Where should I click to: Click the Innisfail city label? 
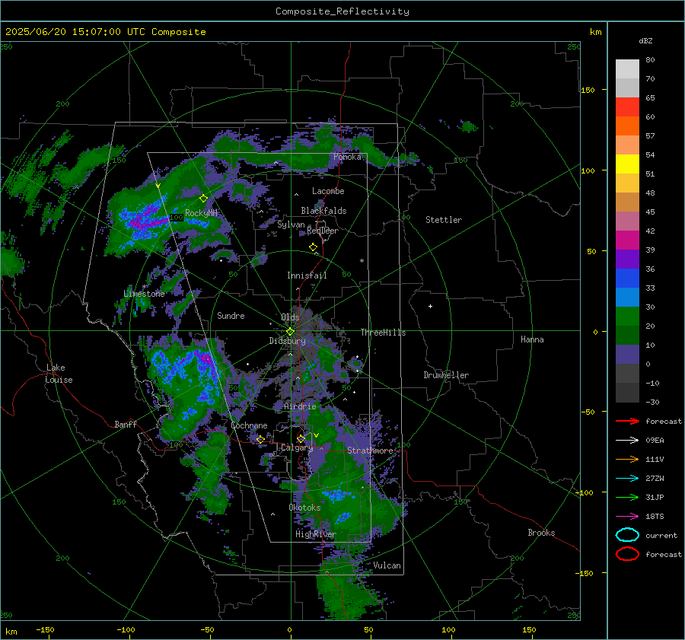click(307, 275)
